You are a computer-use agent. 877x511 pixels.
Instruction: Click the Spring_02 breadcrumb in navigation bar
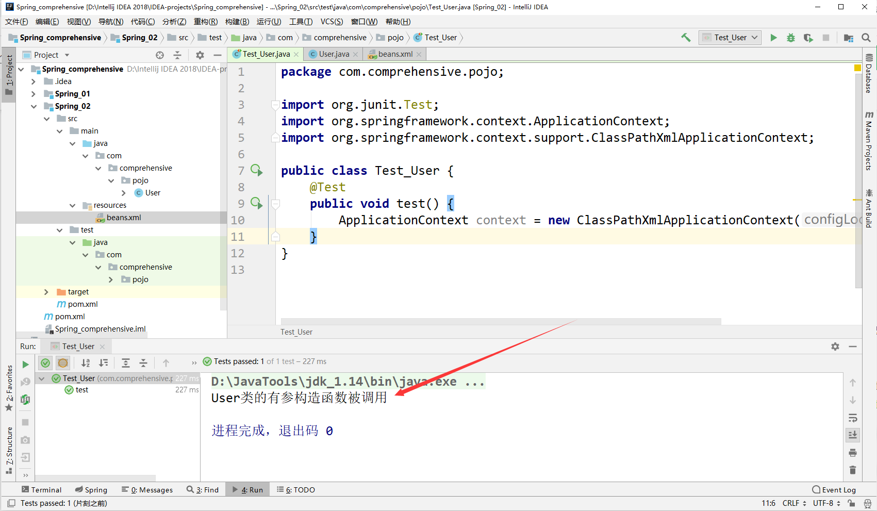135,38
